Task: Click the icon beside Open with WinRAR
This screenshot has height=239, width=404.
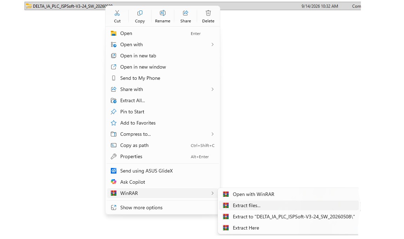Action: coord(226,194)
